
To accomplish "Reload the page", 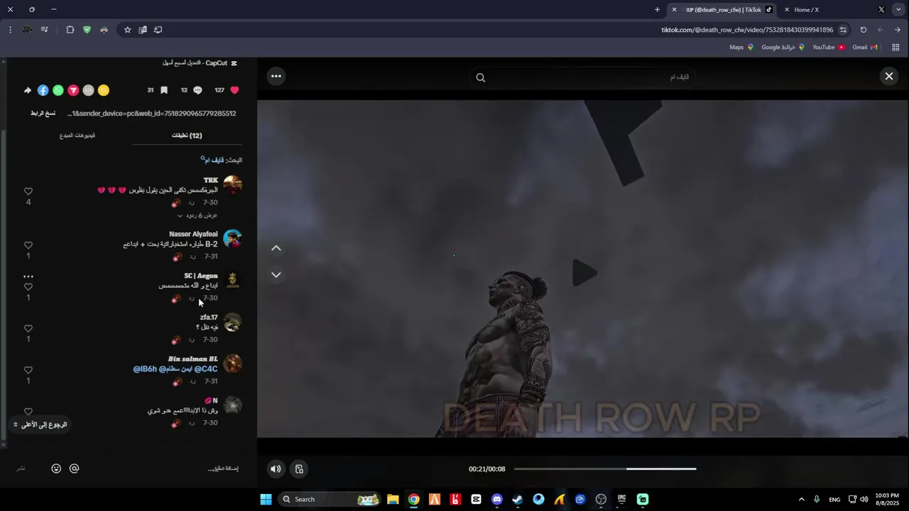I will [x=864, y=30].
